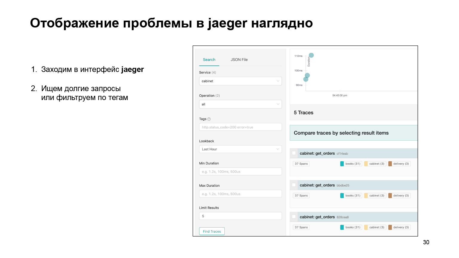Screen dimensions: 459x258
Task: Expand the Operation dropdown set to all
Action: [x=240, y=104]
